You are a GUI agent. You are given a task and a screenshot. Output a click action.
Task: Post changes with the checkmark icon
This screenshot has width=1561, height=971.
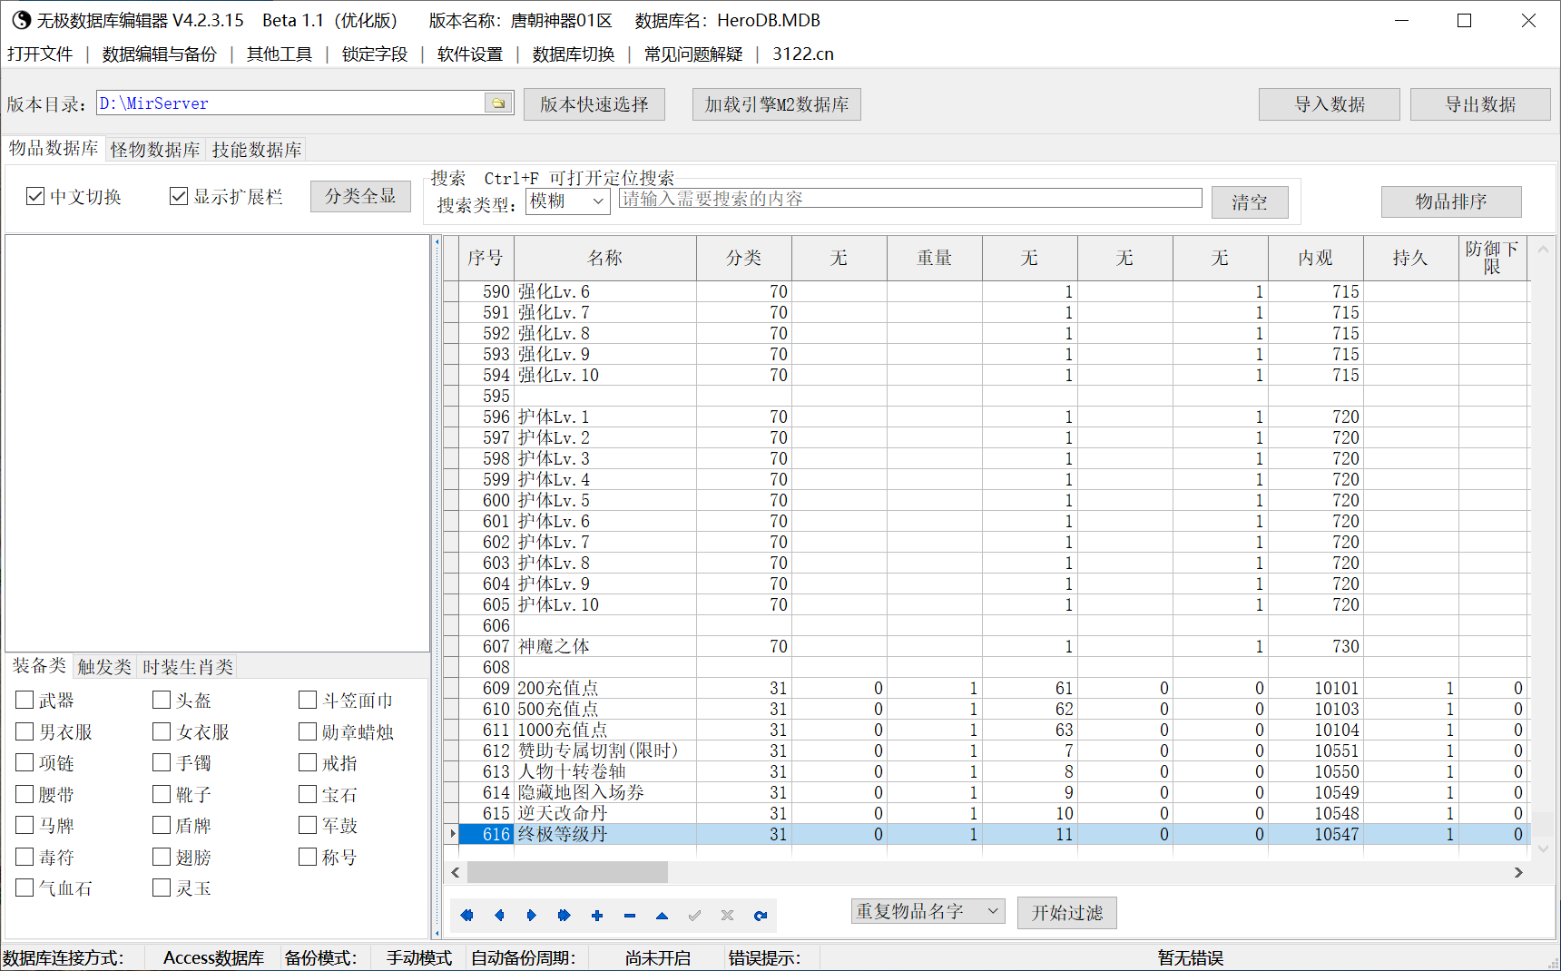tap(695, 916)
